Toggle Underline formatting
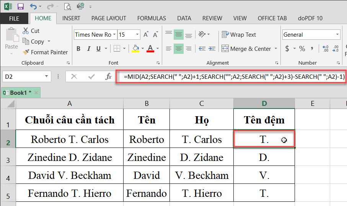Viewport: 347px width, 206px height. 98,49
